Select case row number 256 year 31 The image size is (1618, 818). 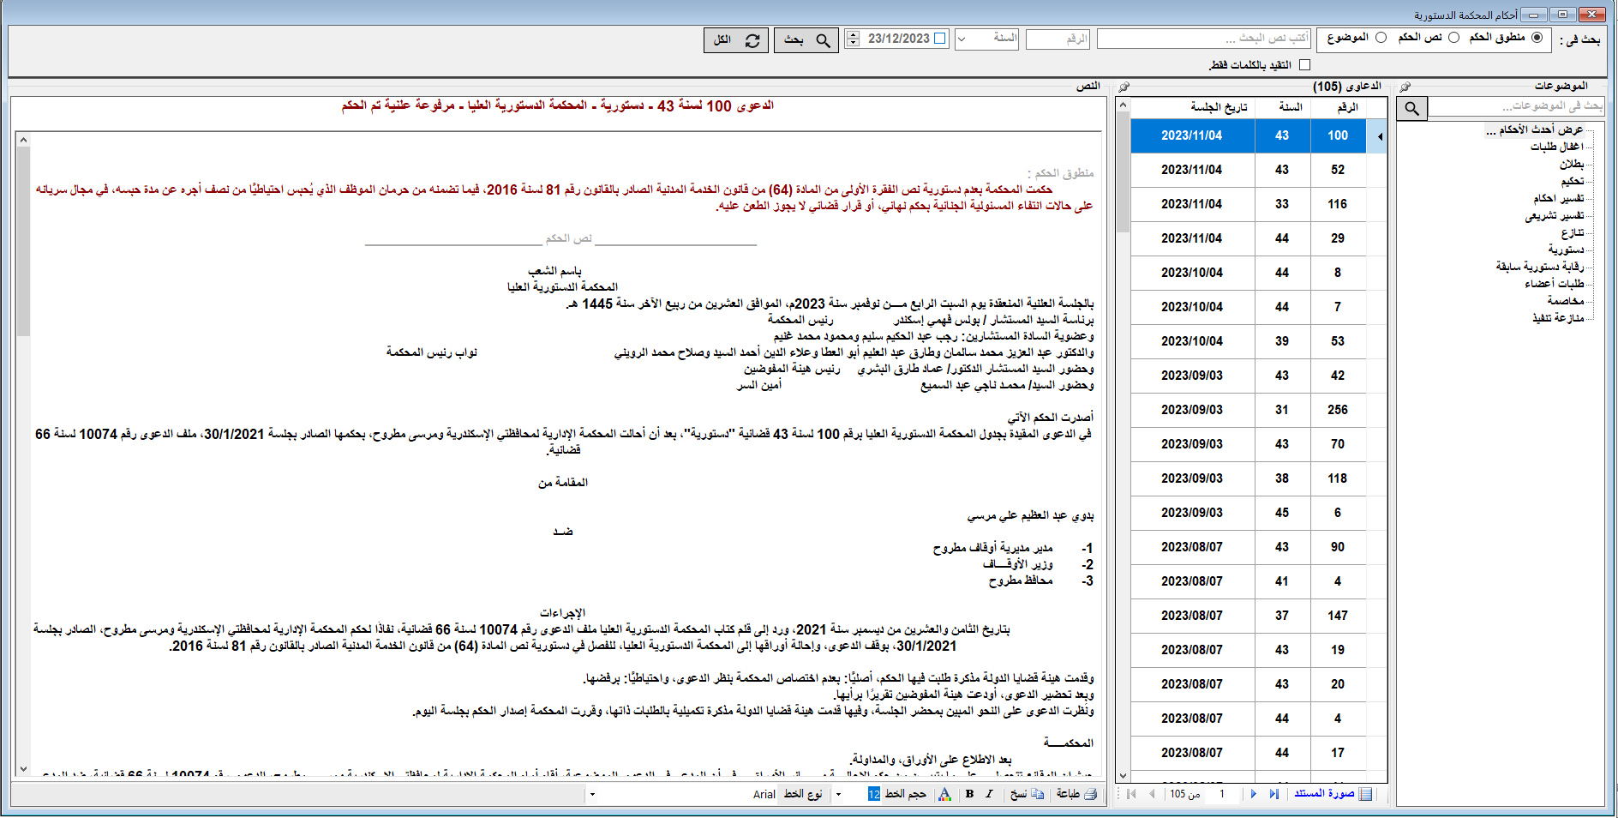click(1258, 410)
